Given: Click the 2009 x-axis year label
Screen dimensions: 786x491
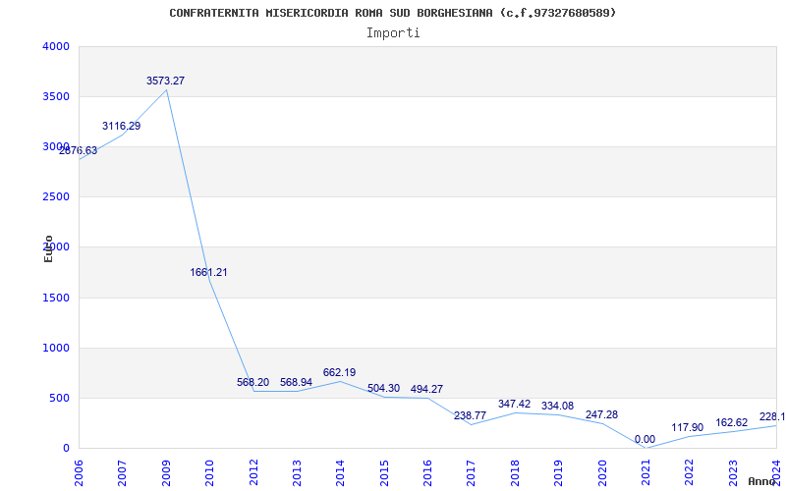Looking at the screenshot, I should click(166, 473).
